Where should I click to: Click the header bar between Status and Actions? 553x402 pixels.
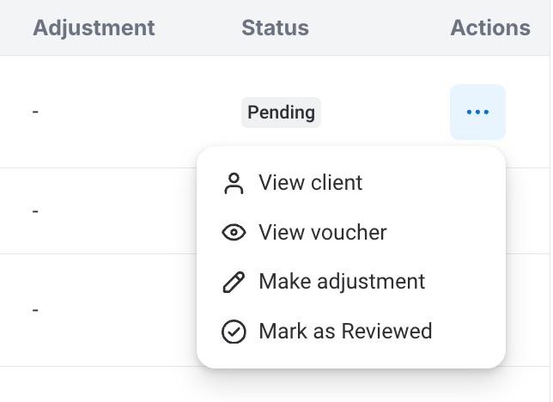(x=378, y=27)
